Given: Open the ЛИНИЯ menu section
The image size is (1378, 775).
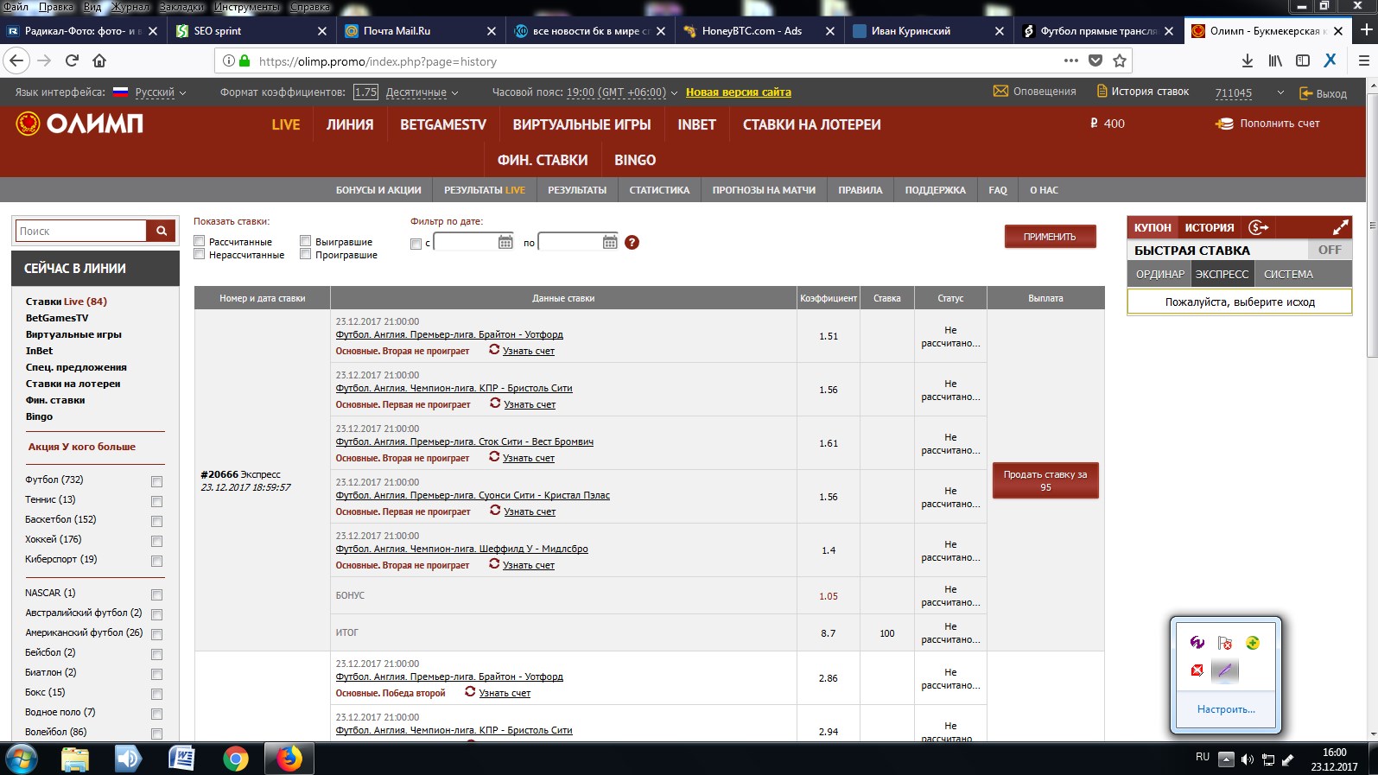Looking at the screenshot, I should [350, 124].
